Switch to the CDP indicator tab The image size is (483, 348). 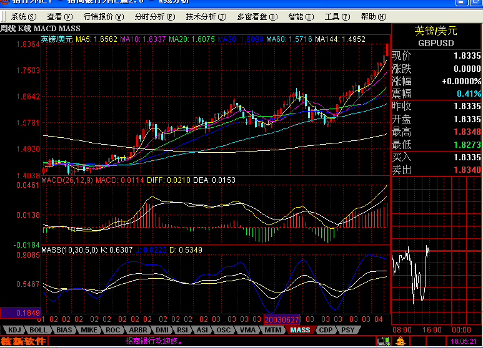[326, 330]
